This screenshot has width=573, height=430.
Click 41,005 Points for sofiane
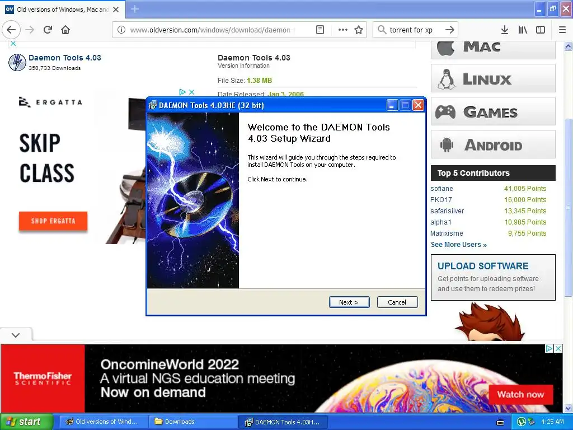[x=525, y=189]
